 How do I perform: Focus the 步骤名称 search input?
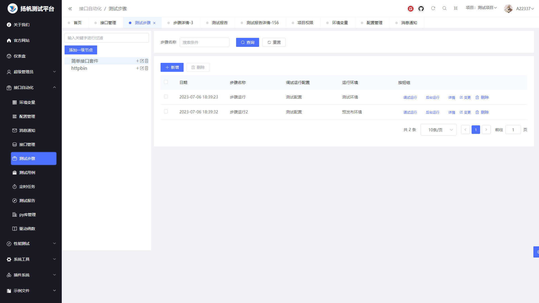click(x=204, y=42)
